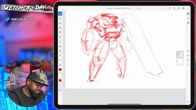Select the Live Brushes tool
Screen dimensions: 196x110
pyautogui.click(x=60, y=18)
